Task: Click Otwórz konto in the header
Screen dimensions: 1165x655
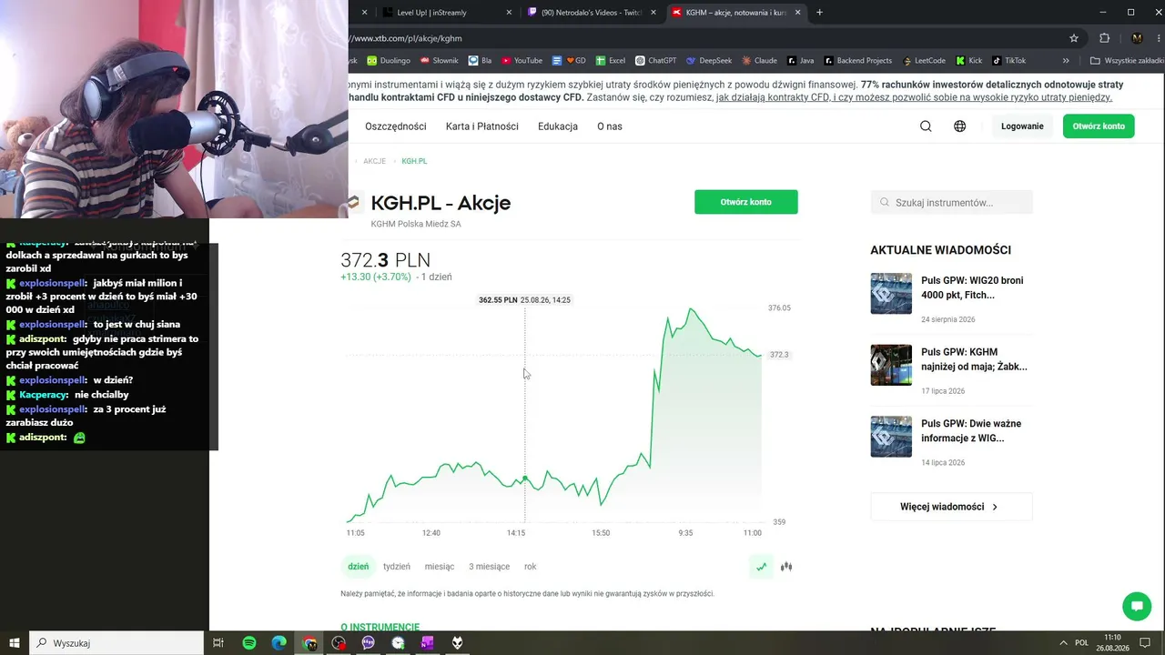Action: pos(1099,126)
